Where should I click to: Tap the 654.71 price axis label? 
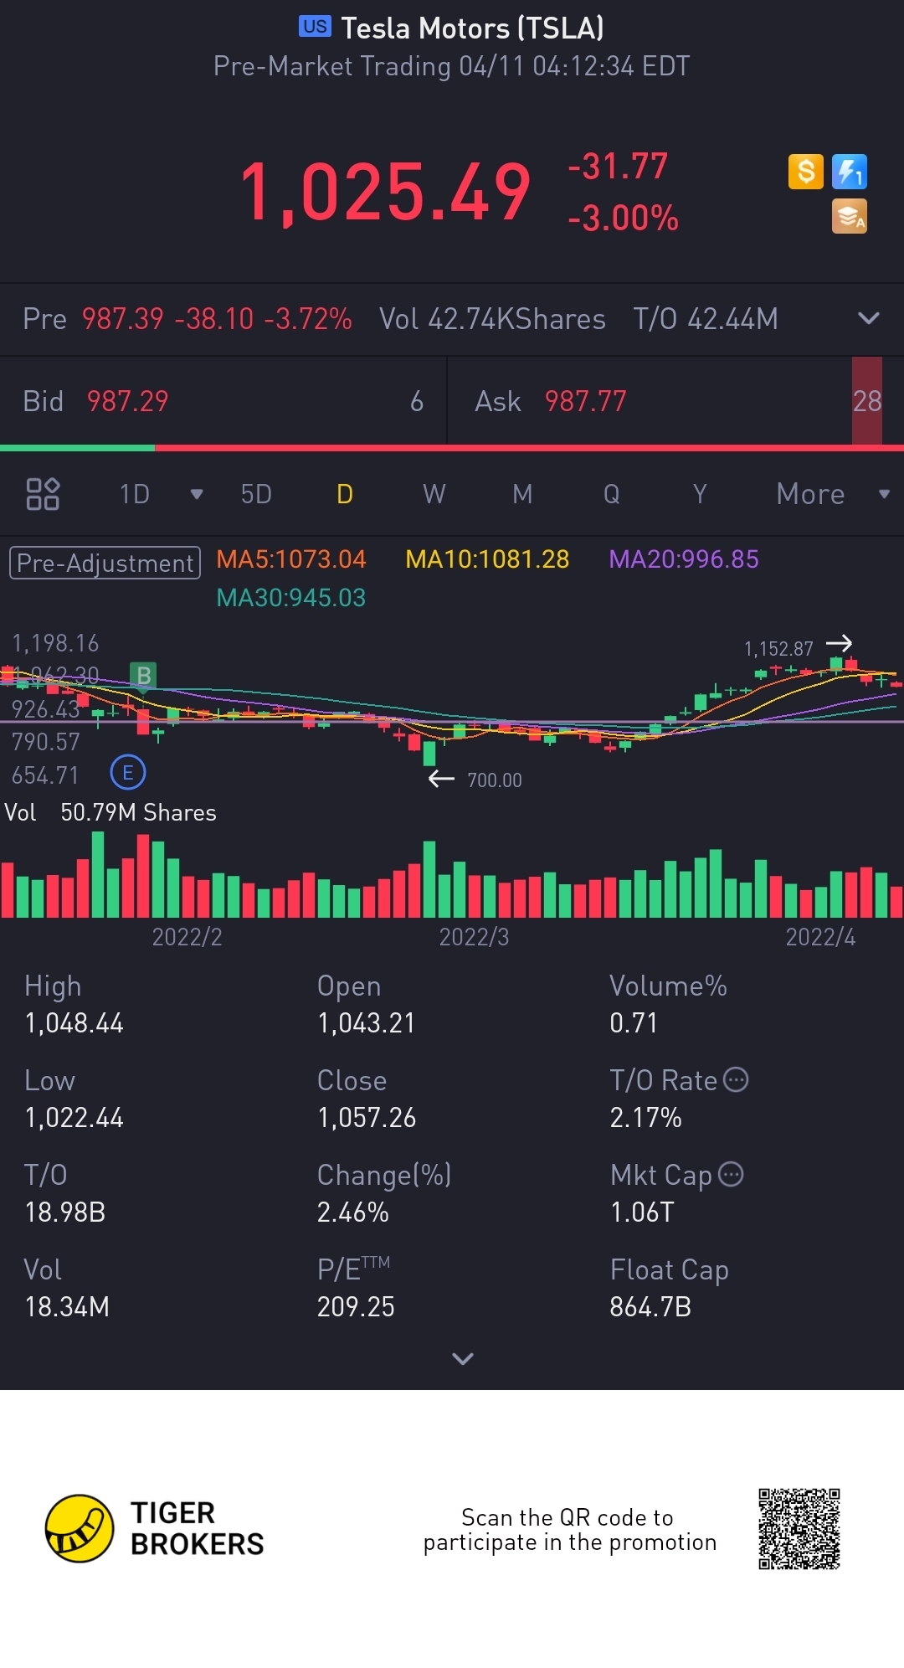[45, 775]
